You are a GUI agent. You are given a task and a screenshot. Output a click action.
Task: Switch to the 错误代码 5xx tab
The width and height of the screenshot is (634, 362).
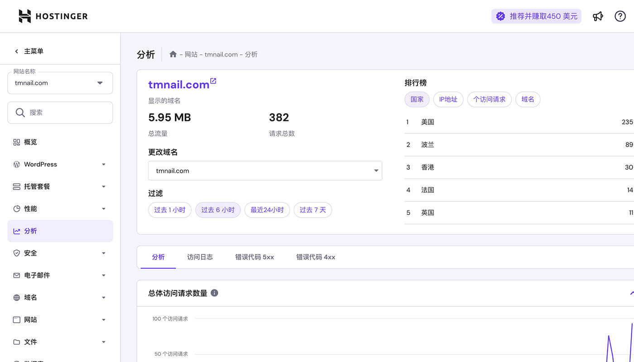click(x=255, y=257)
